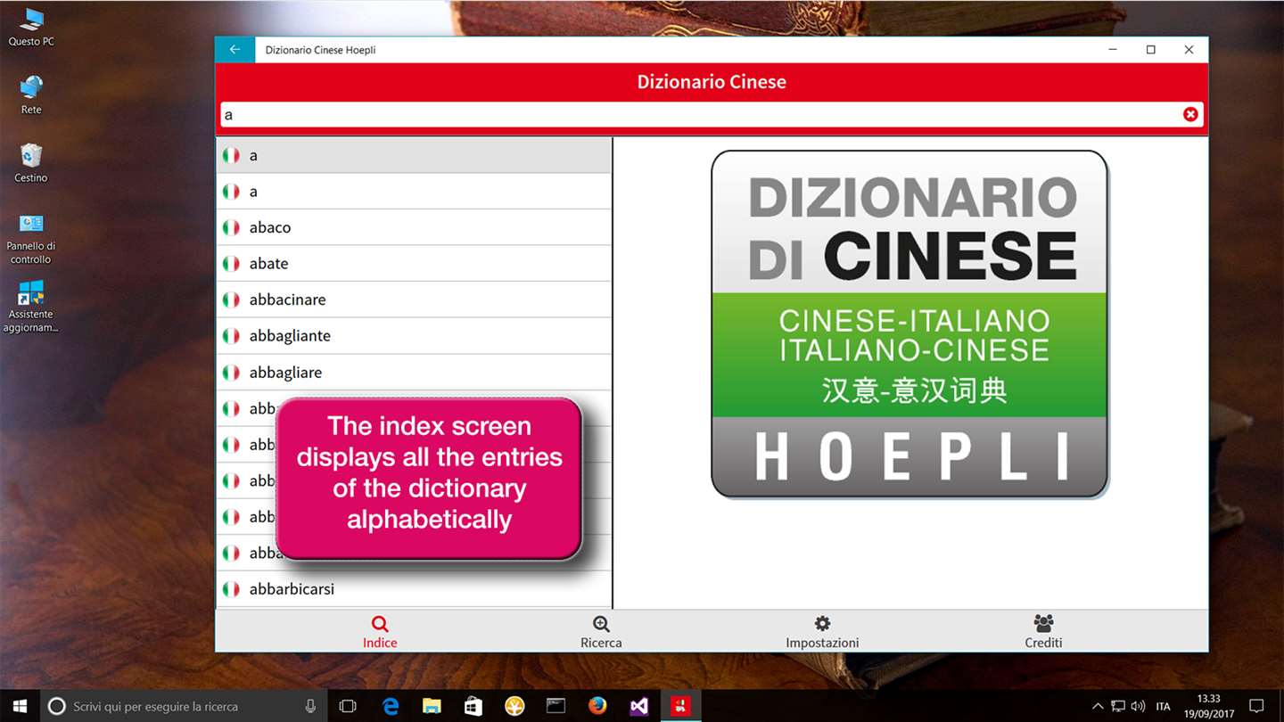Open the Rete desktop icon

31,94
